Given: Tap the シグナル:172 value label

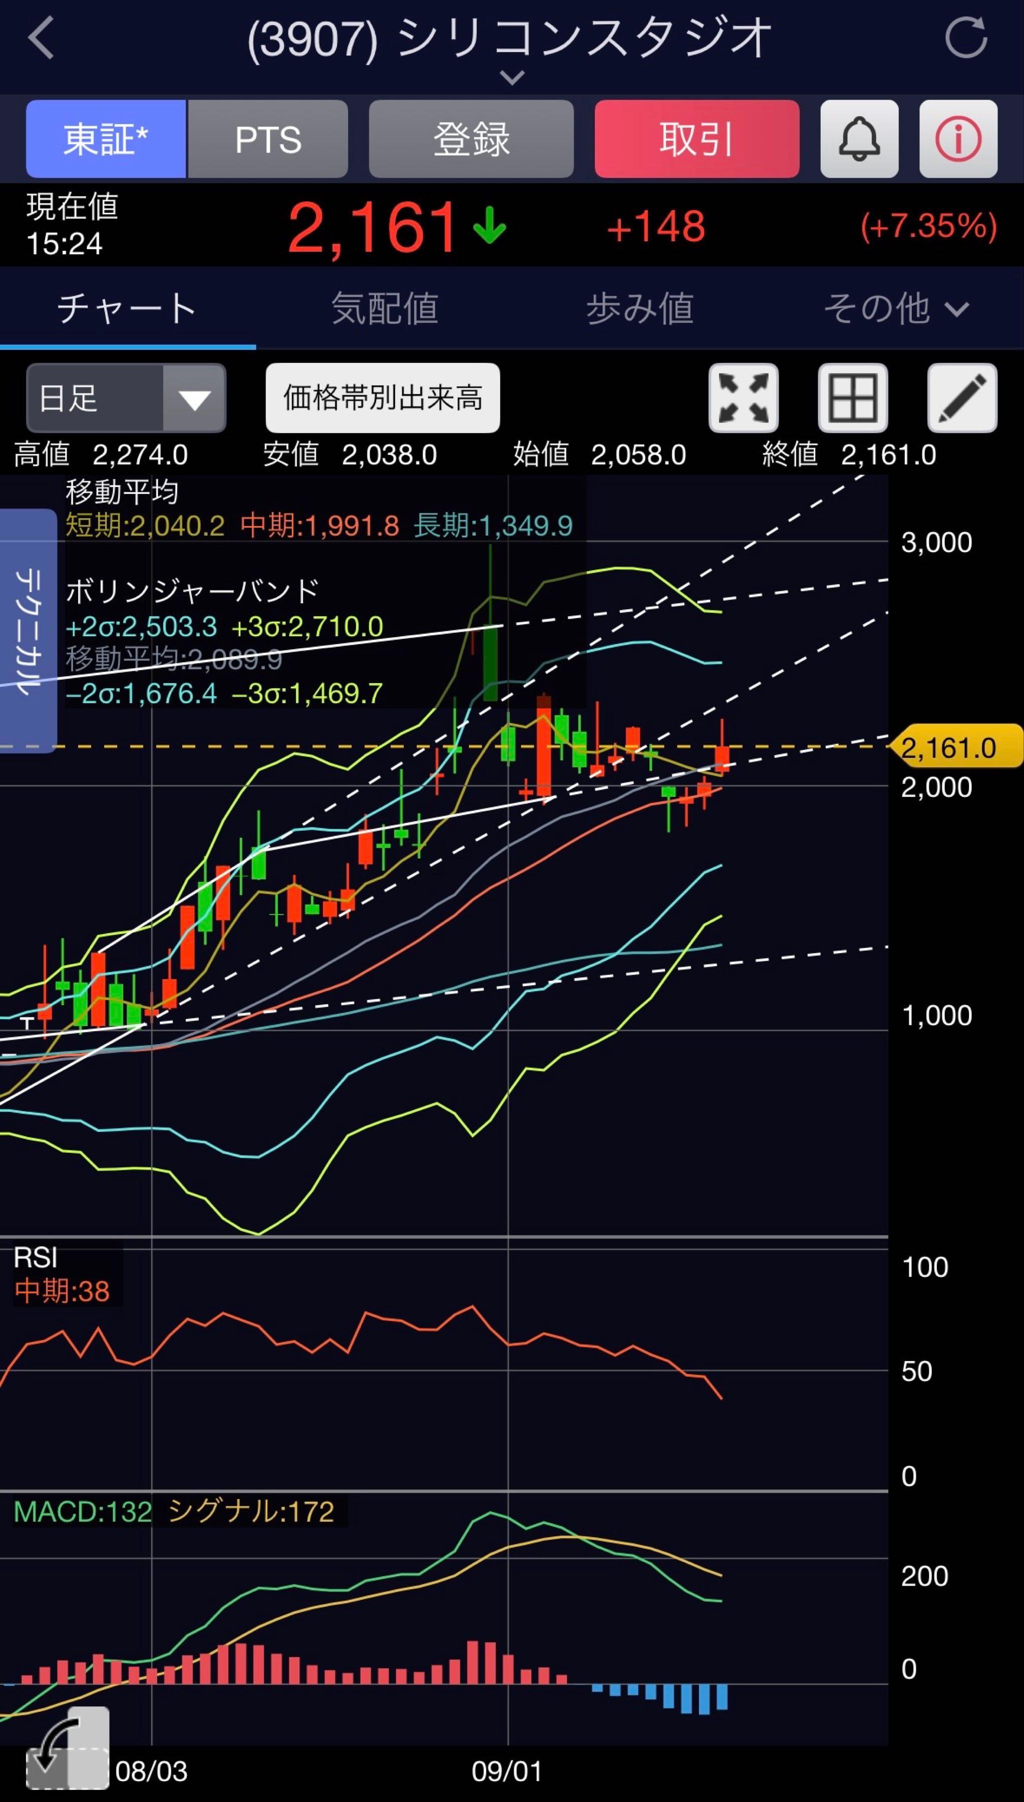Looking at the screenshot, I should (251, 1511).
